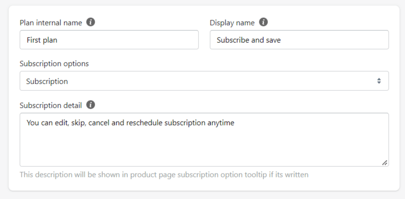405x199 pixels.
Task: Click the 'Subscription detail' label
Action: click(x=51, y=104)
